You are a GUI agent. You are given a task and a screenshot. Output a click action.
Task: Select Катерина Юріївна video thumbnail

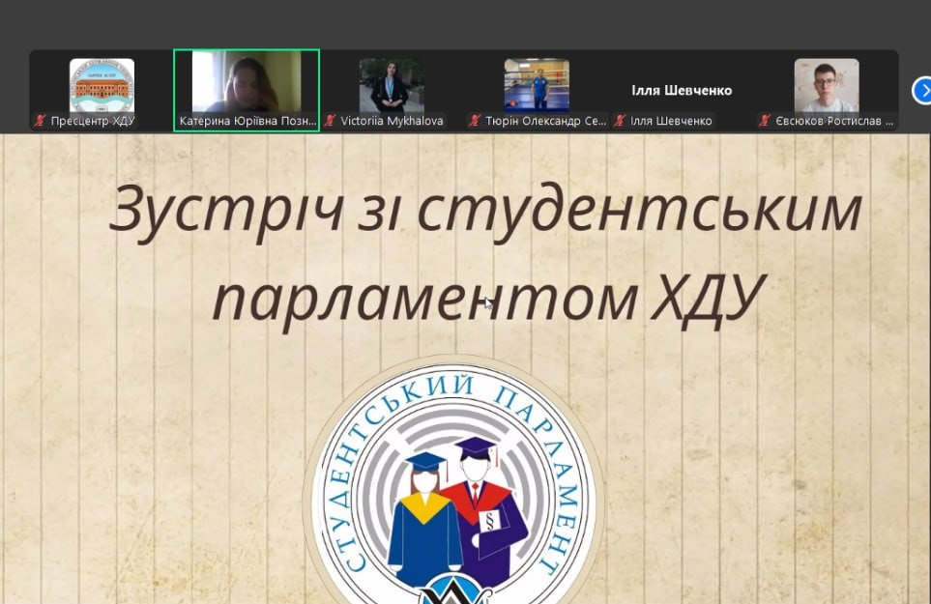click(247, 90)
